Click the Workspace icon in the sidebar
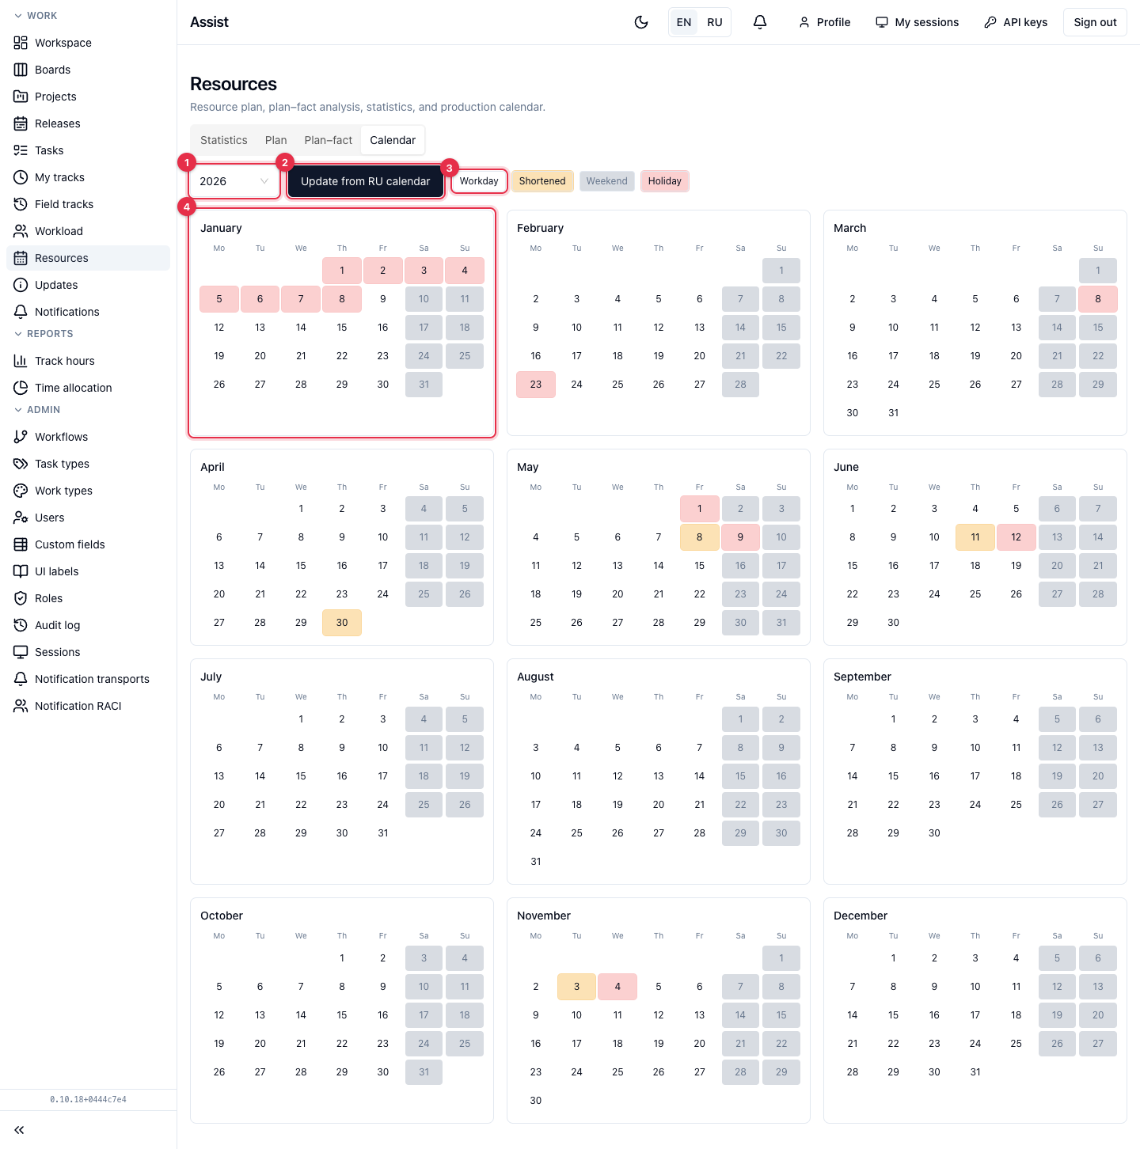The height and width of the screenshot is (1149, 1140). click(21, 43)
